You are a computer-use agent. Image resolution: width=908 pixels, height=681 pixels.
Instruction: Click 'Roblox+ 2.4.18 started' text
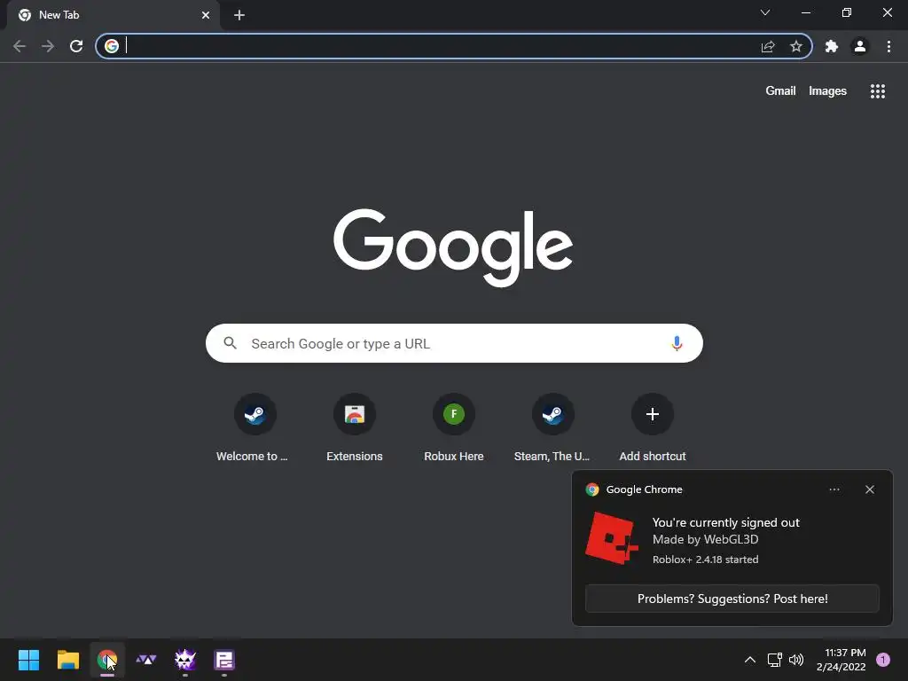[705, 560]
